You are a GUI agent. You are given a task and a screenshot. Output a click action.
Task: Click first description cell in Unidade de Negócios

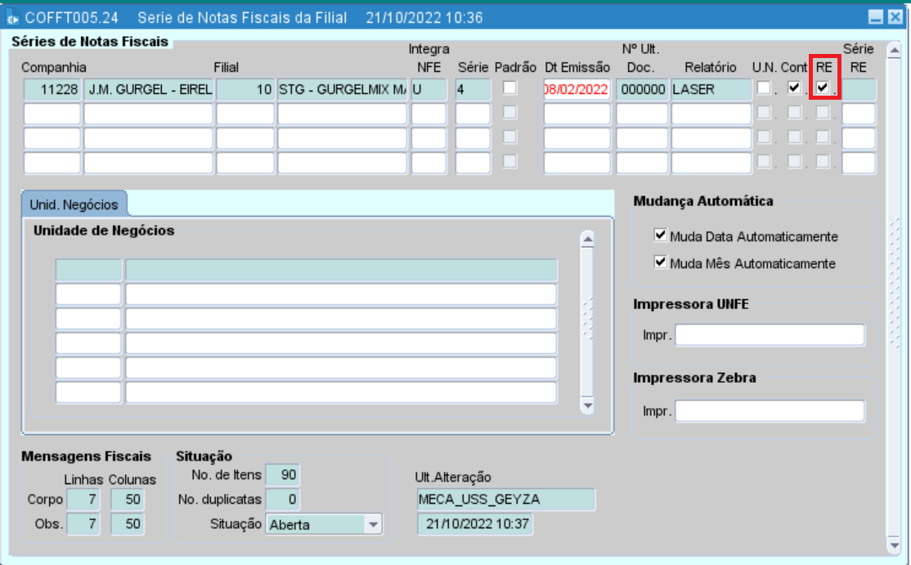341,270
